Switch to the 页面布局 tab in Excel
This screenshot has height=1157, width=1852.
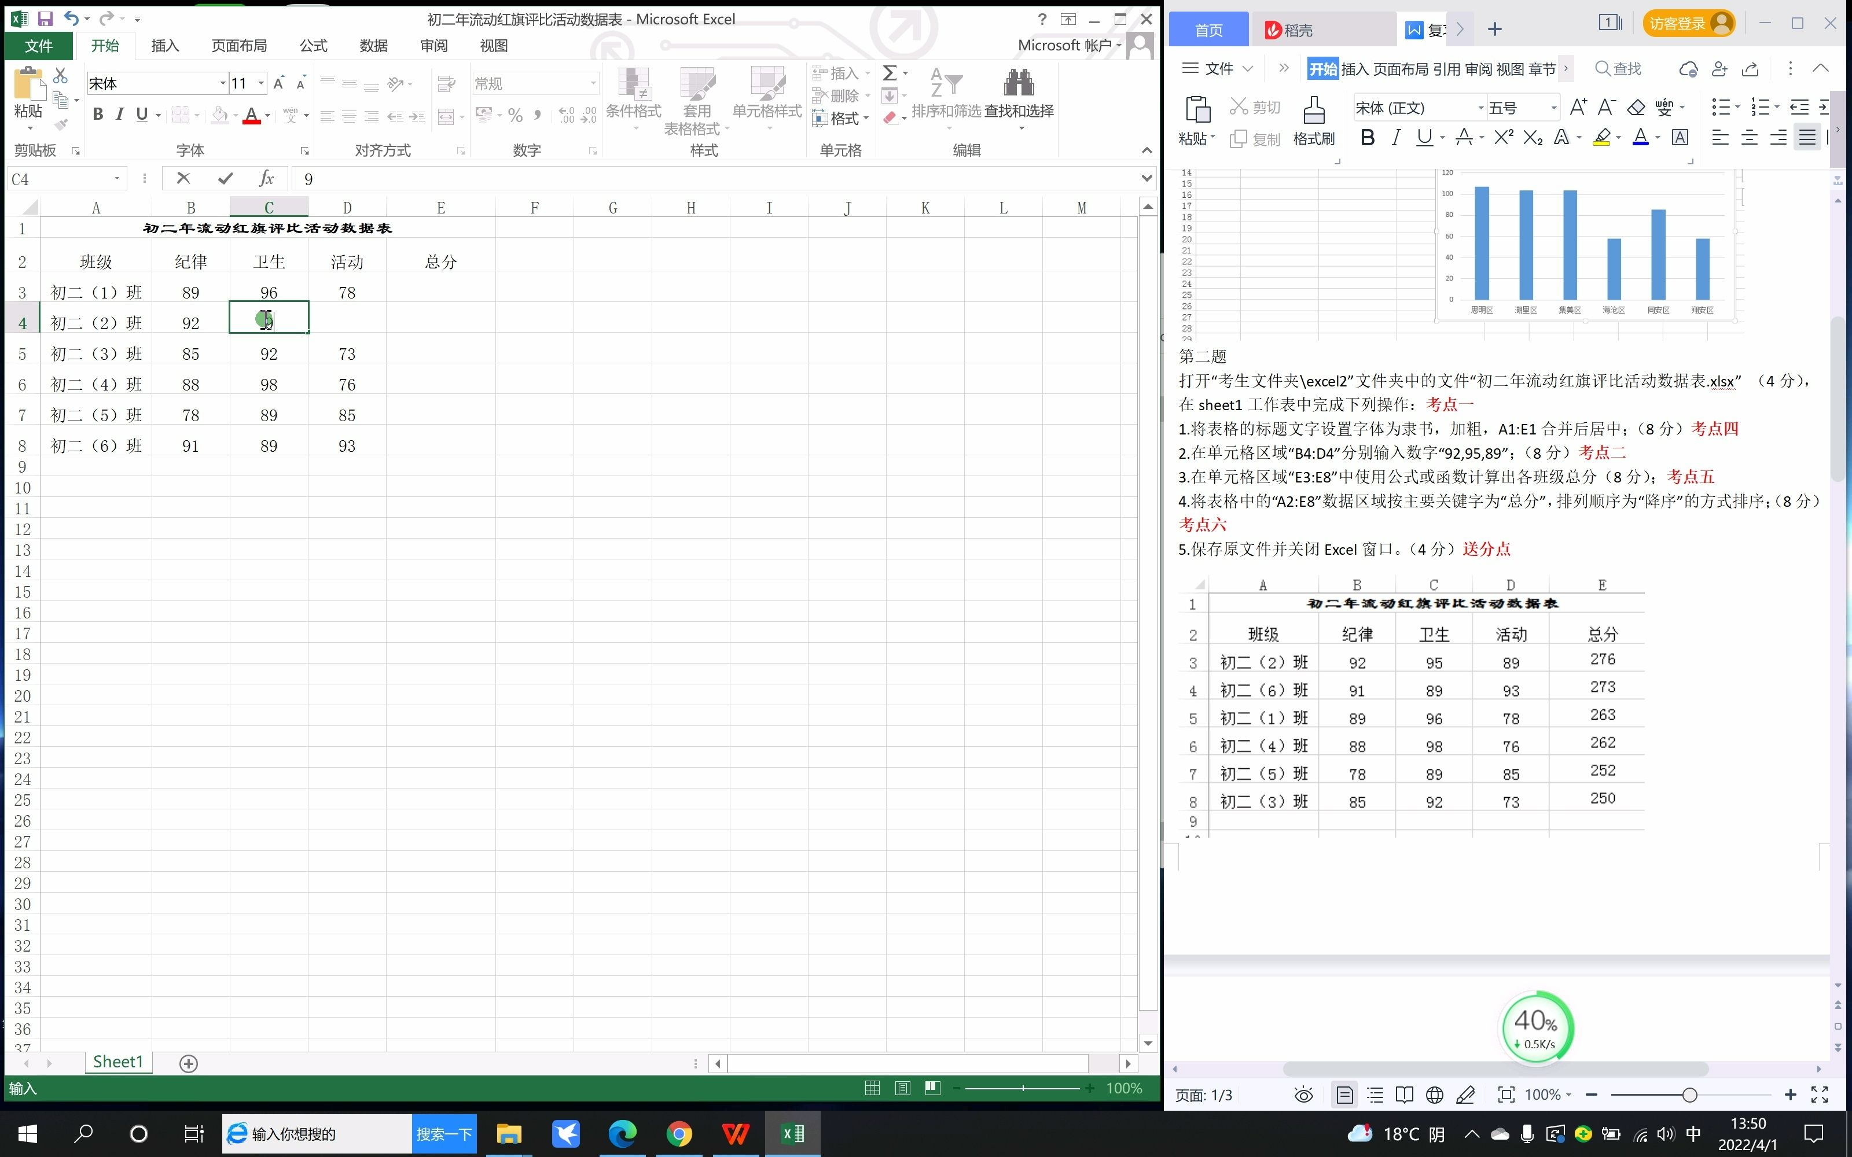(239, 46)
